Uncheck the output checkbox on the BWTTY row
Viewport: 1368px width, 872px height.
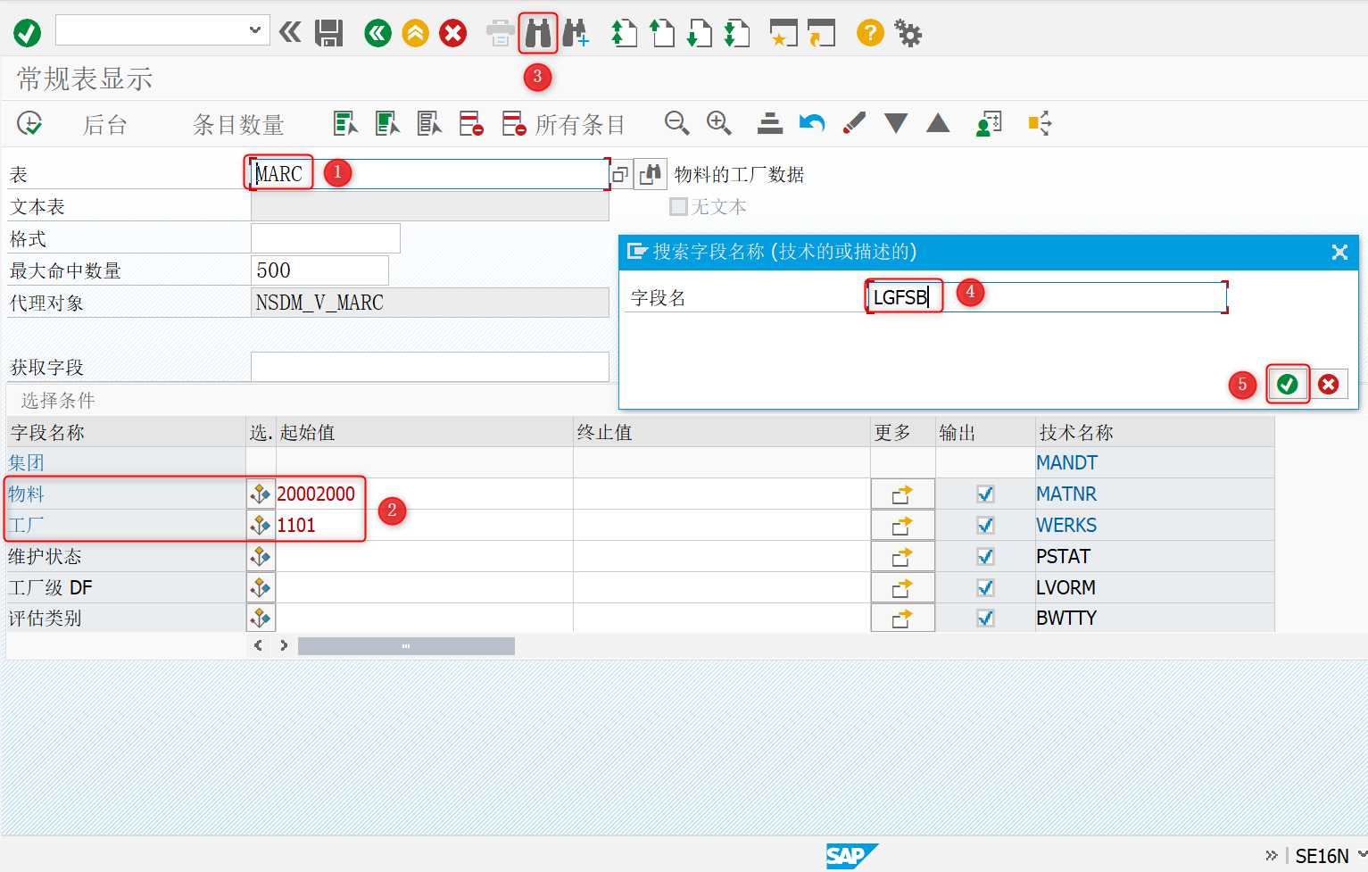(985, 617)
